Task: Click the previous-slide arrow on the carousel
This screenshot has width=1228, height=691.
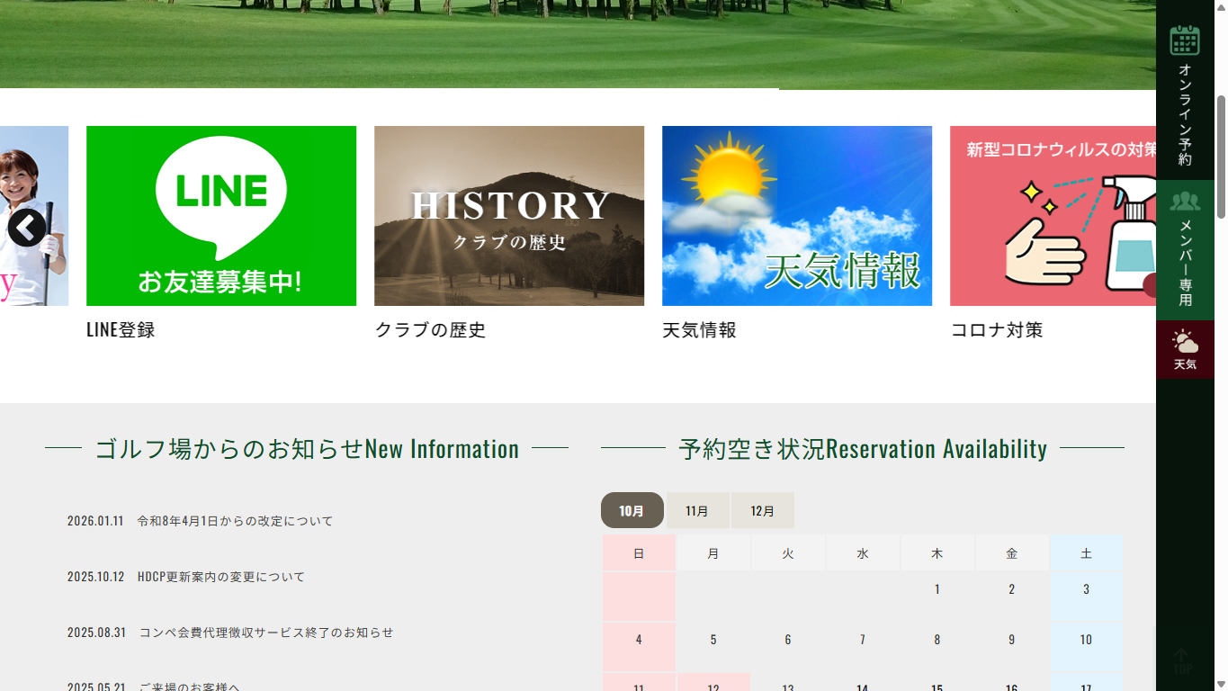Action: pyautogui.click(x=27, y=228)
